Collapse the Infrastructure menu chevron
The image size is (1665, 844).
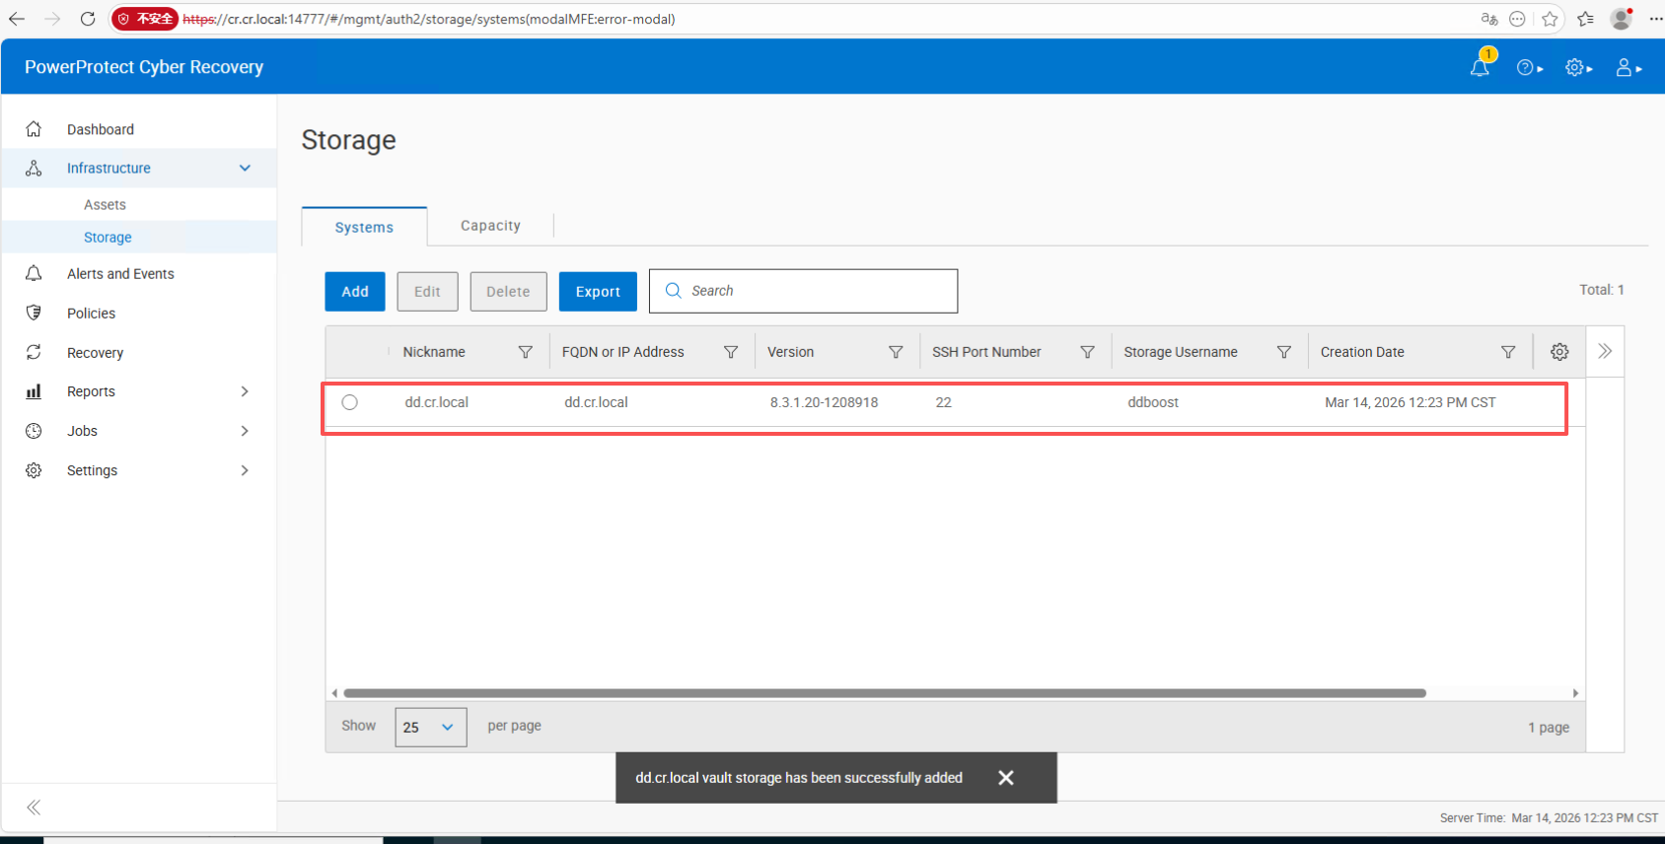click(245, 168)
